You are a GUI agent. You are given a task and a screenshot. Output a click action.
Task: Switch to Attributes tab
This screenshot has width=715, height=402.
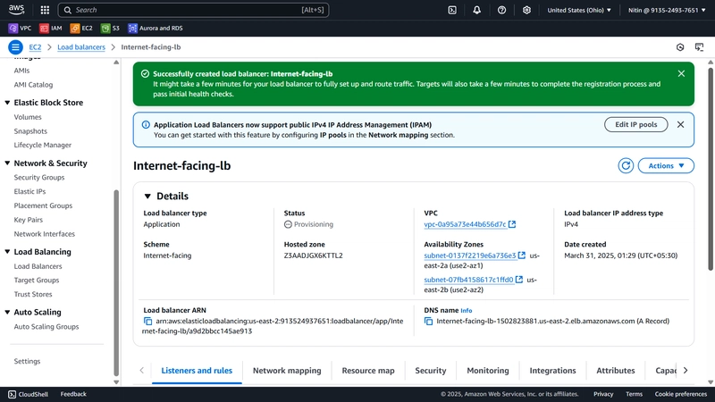tap(615, 371)
